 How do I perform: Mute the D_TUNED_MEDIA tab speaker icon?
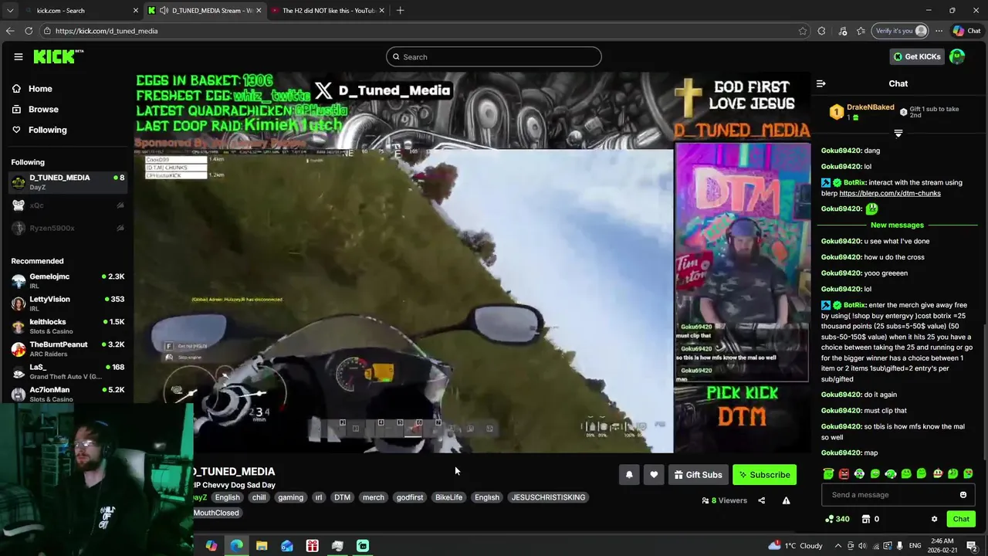click(164, 11)
